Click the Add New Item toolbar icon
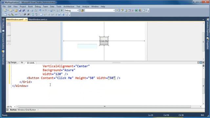The width and height of the screenshot is (210, 118). 11,10
